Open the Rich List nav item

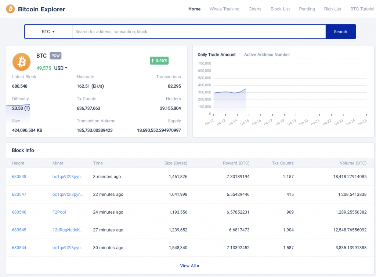tap(333, 9)
